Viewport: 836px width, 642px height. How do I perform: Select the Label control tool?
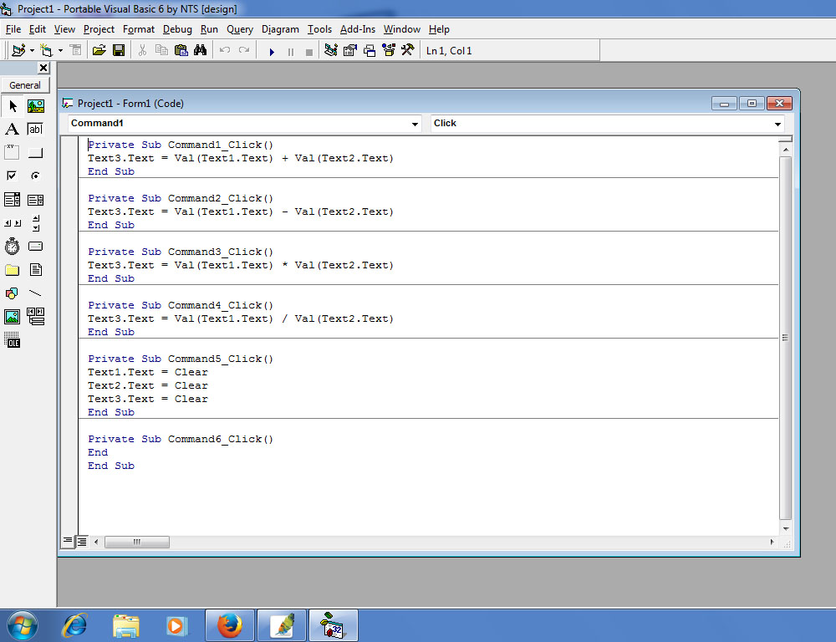tap(12, 129)
